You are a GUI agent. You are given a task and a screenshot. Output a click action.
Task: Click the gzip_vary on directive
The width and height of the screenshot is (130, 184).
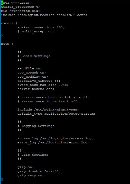point(31,175)
